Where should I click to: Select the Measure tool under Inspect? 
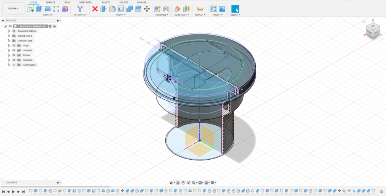pos(200,9)
